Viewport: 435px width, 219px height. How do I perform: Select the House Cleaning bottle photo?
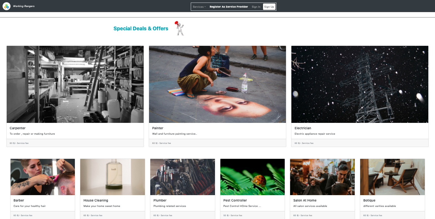coord(112,177)
